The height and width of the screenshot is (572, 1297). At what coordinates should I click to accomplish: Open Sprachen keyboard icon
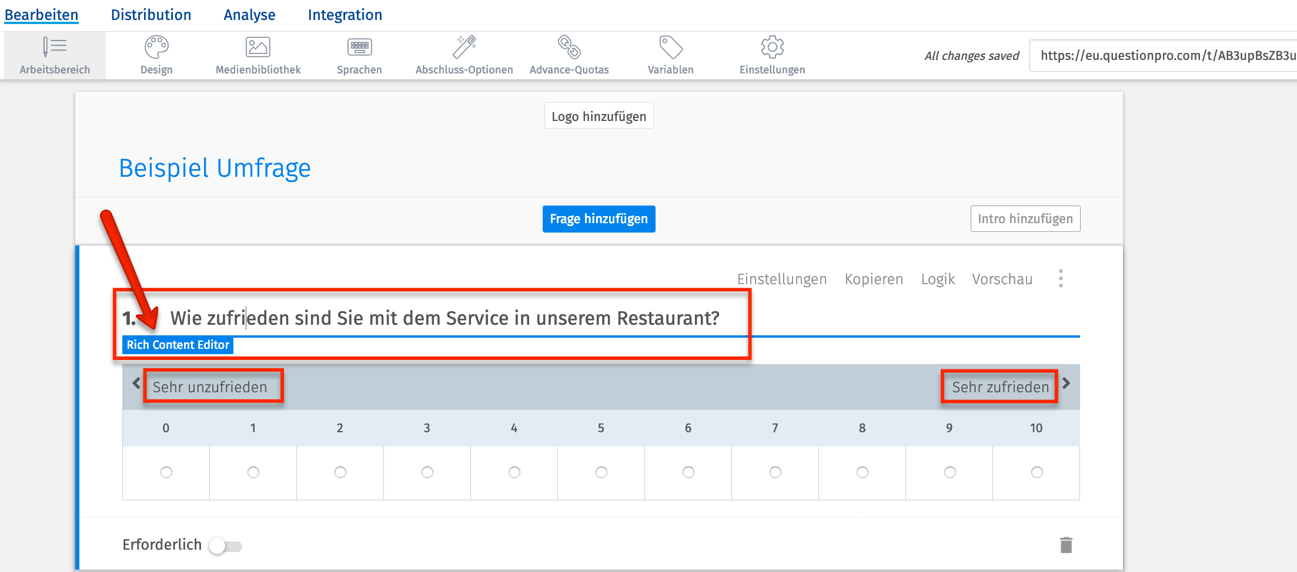coord(359,48)
